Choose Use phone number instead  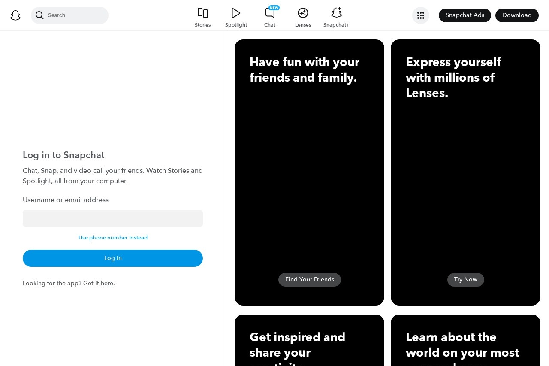113,238
